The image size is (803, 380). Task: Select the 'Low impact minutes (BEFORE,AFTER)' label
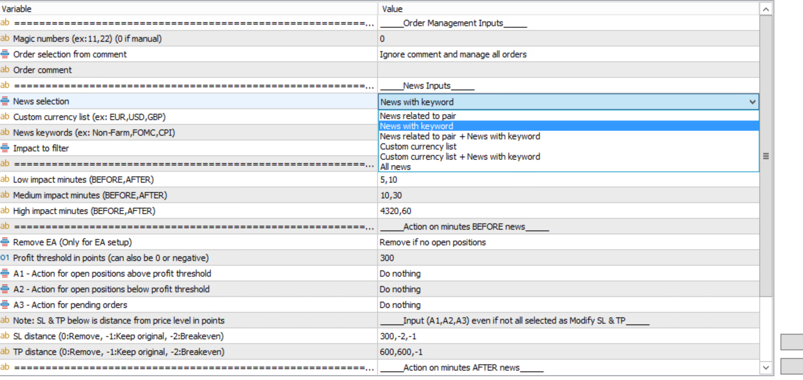click(84, 180)
